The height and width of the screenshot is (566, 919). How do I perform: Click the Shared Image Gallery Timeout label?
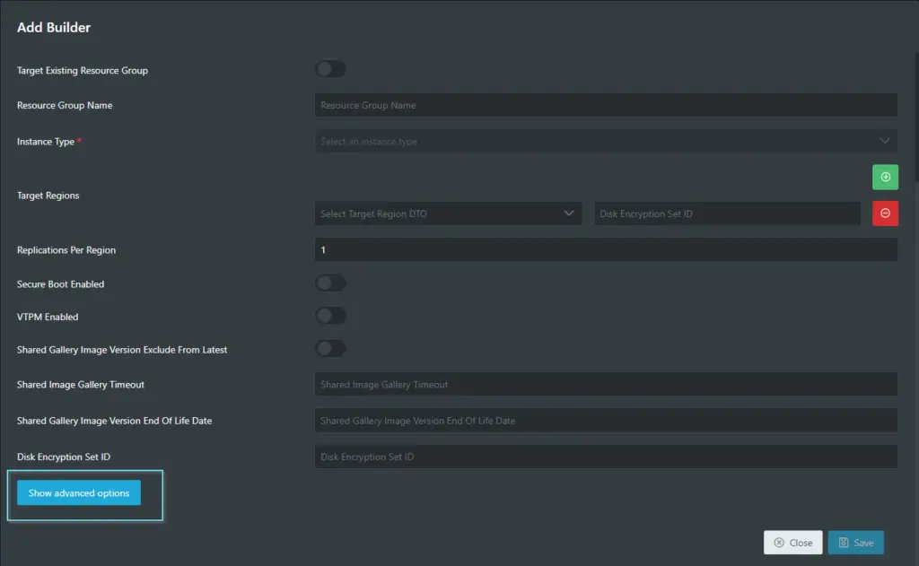pyautogui.click(x=80, y=385)
